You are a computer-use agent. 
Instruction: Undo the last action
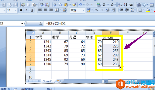tap(80, 5)
